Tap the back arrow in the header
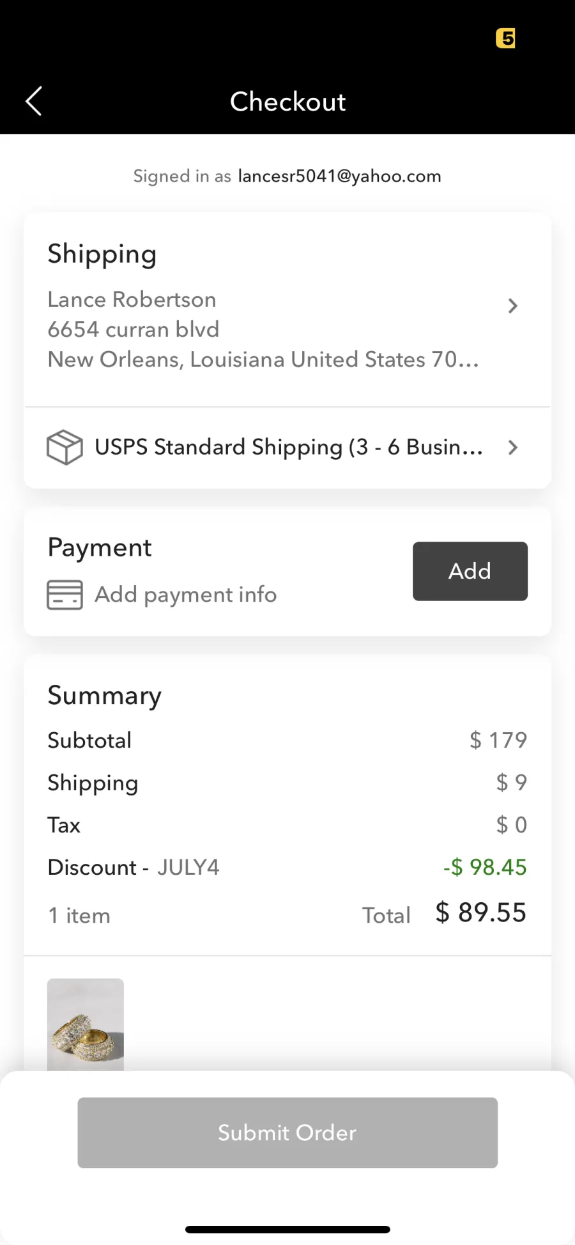The height and width of the screenshot is (1245, 575). click(34, 101)
